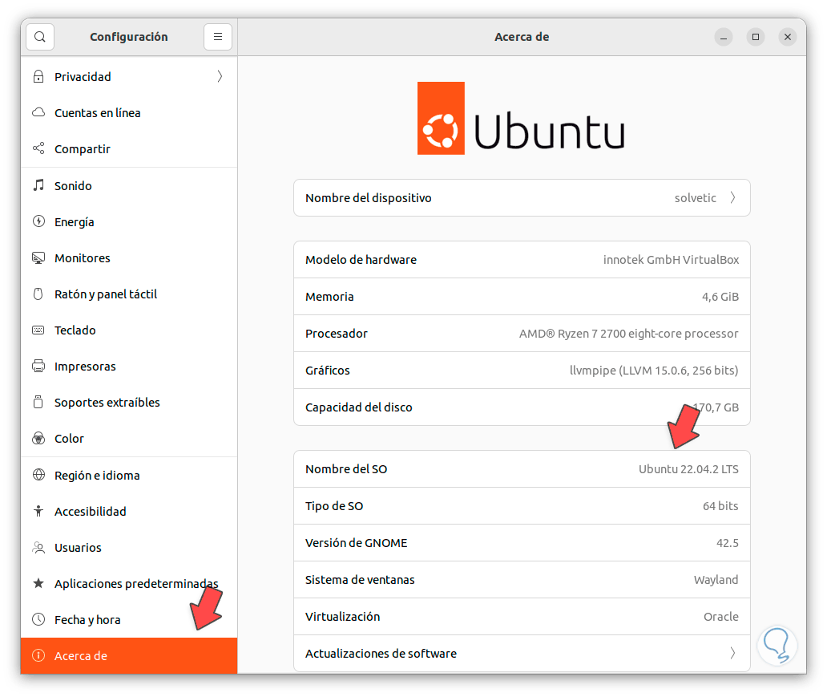The image size is (827, 697).
Task: Select the Color settings entry
Action: pyautogui.click(x=129, y=438)
